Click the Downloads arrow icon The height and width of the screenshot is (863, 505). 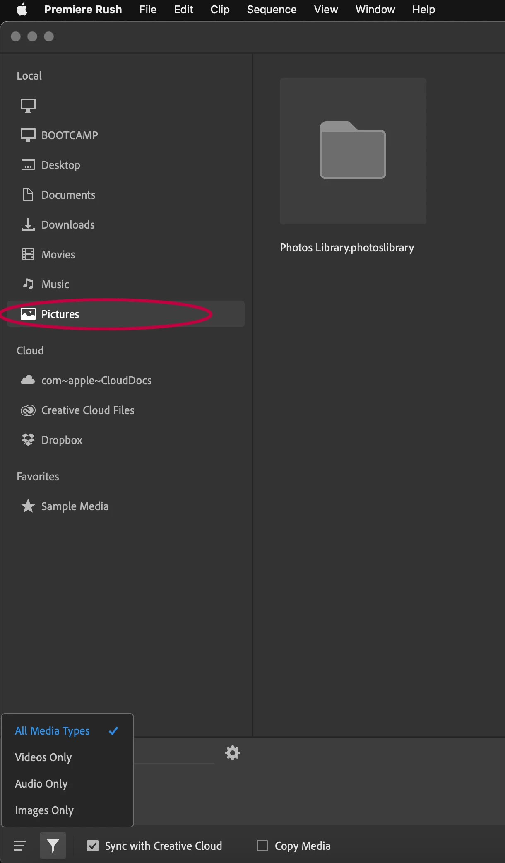click(28, 224)
